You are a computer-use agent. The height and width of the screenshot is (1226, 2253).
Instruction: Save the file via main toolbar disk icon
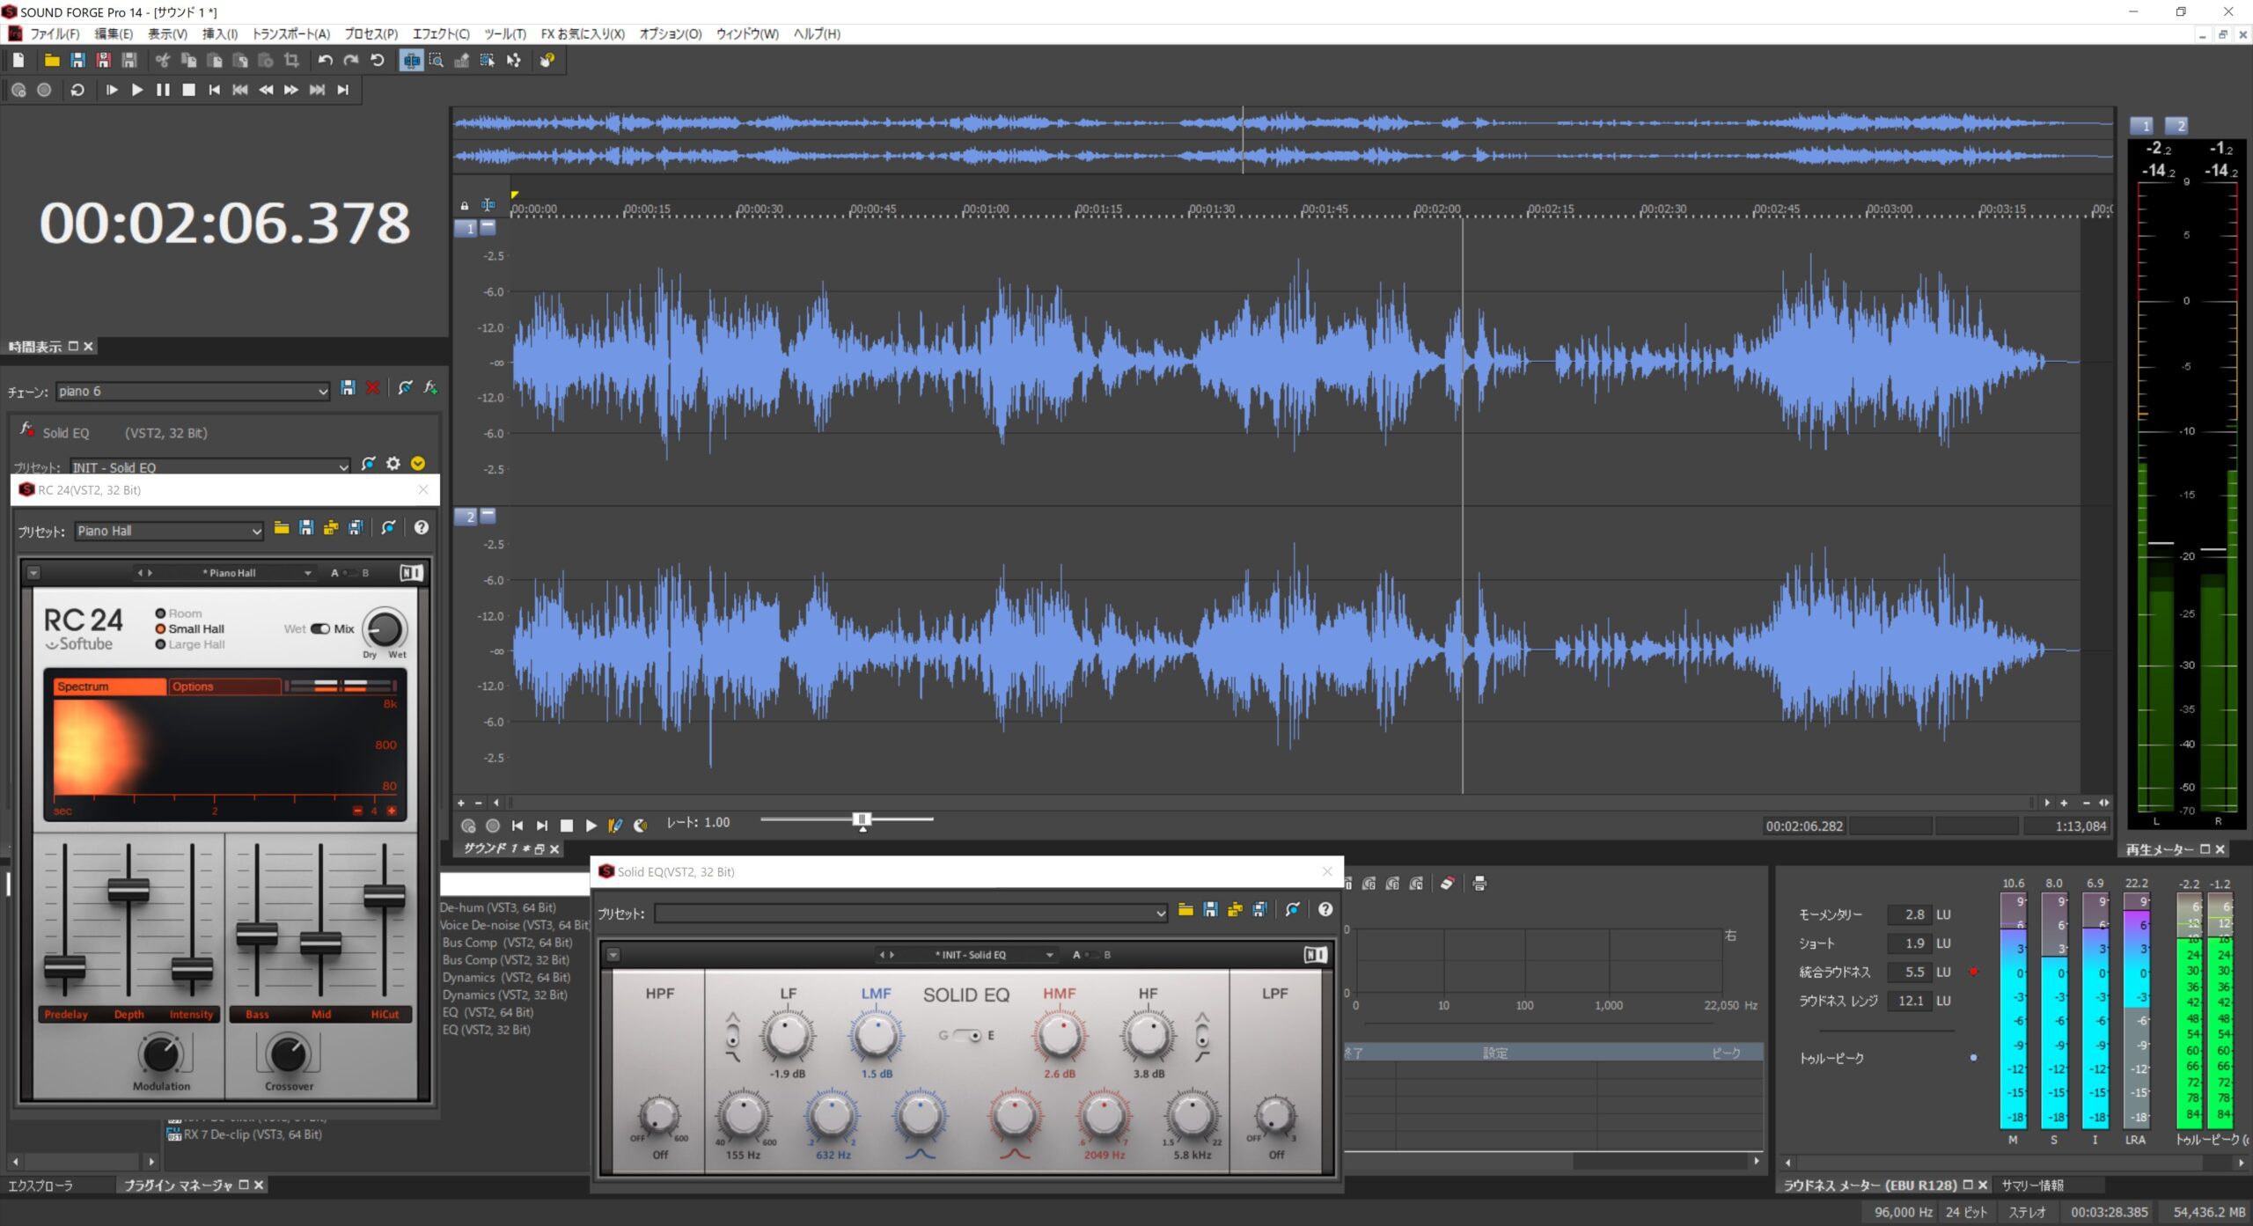pyautogui.click(x=77, y=60)
